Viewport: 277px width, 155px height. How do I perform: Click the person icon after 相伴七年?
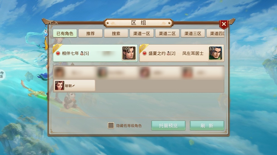pyautogui.click(x=82, y=53)
